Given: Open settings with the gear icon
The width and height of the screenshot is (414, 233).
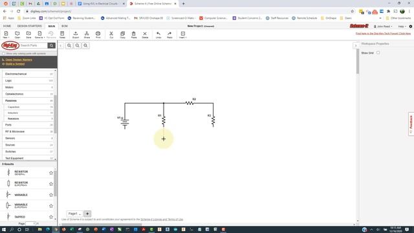Looking at the screenshot, I should coord(411,27).
